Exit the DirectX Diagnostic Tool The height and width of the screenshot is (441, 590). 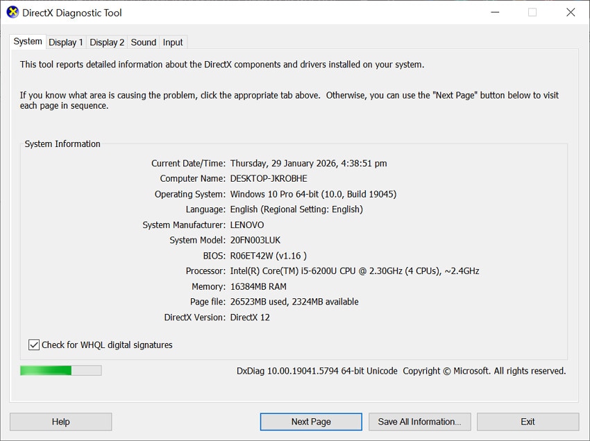pyautogui.click(x=528, y=422)
